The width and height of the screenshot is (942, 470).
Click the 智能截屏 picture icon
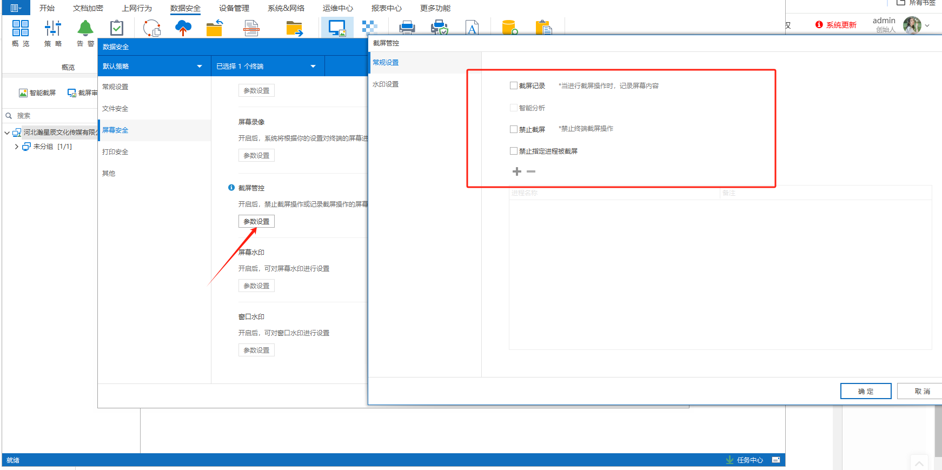[23, 93]
